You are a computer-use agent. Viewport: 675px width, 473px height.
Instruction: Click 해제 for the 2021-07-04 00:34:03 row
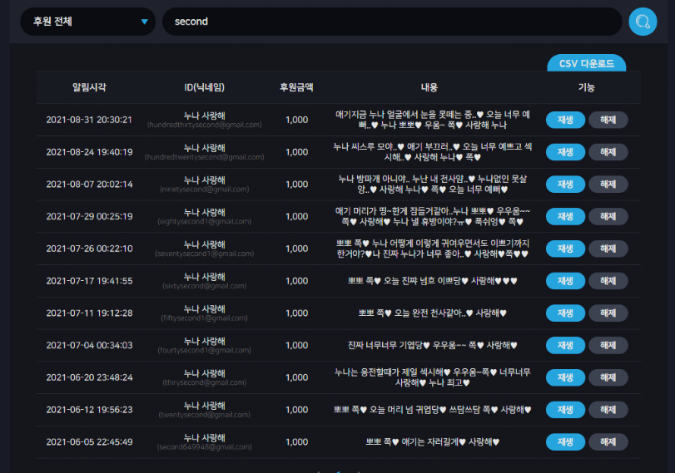pyautogui.click(x=608, y=346)
